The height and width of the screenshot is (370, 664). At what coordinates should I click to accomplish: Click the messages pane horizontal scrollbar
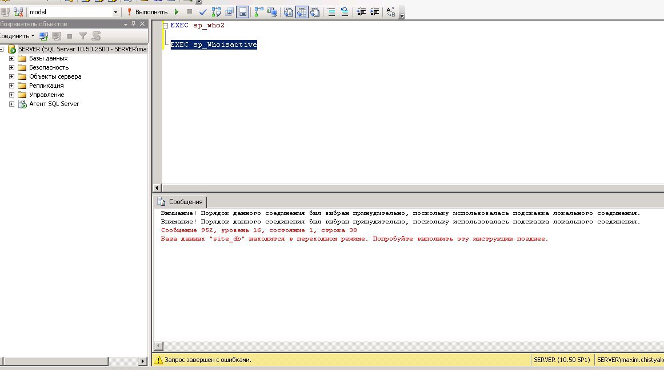pyautogui.click(x=400, y=346)
